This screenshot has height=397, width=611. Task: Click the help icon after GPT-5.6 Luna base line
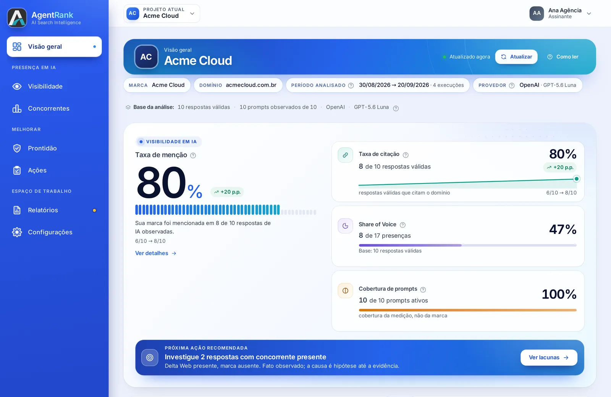[x=396, y=108]
